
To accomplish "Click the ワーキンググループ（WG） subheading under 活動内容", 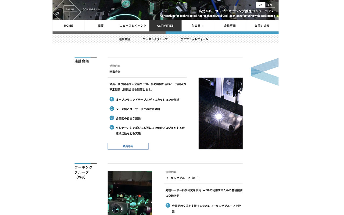I will point(182,178).
